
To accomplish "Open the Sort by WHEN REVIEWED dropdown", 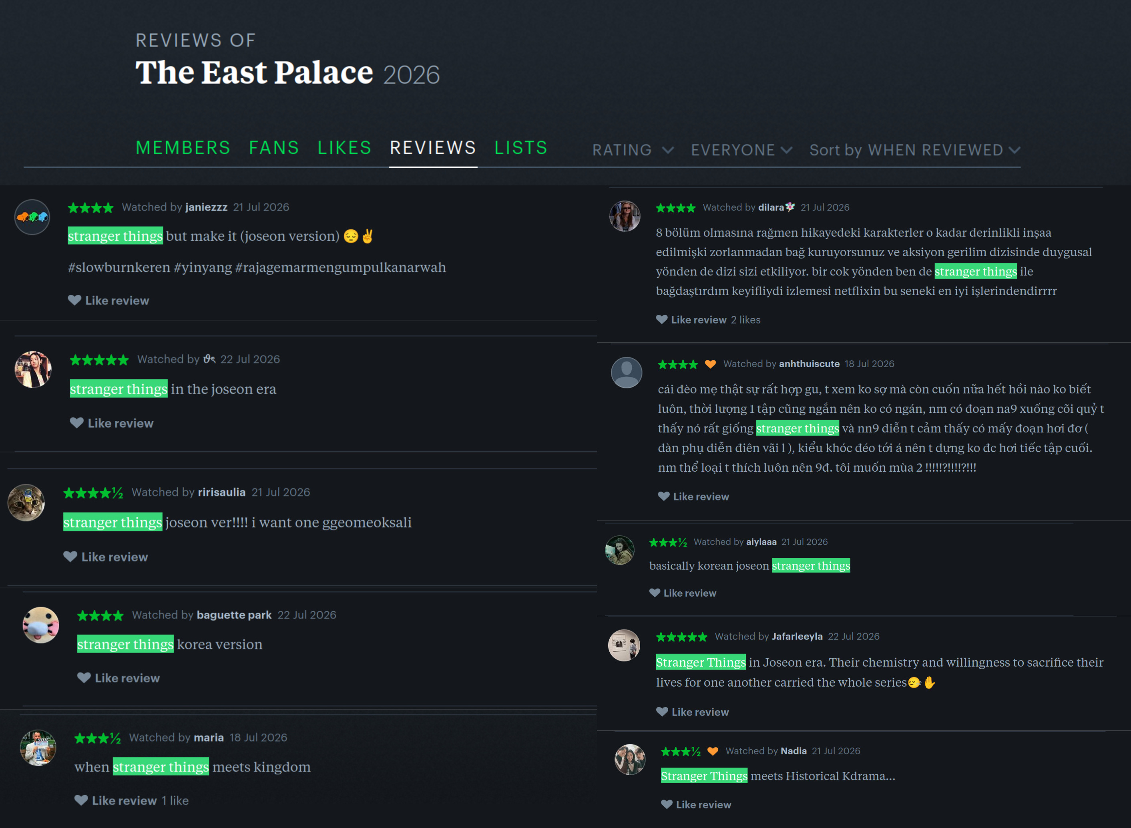I will (914, 150).
